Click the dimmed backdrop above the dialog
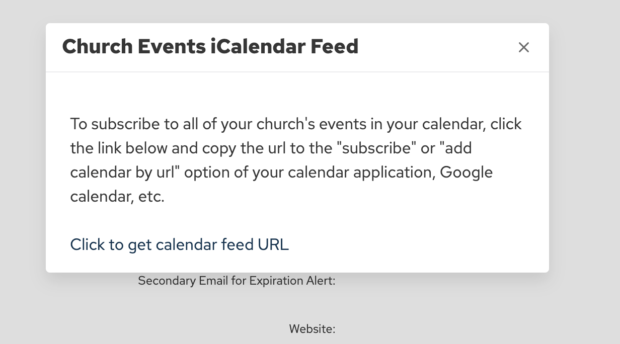Image resolution: width=620 pixels, height=344 pixels. tap(302, 10)
